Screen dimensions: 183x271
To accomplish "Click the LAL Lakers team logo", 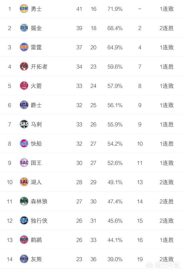I will click(24, 182).
